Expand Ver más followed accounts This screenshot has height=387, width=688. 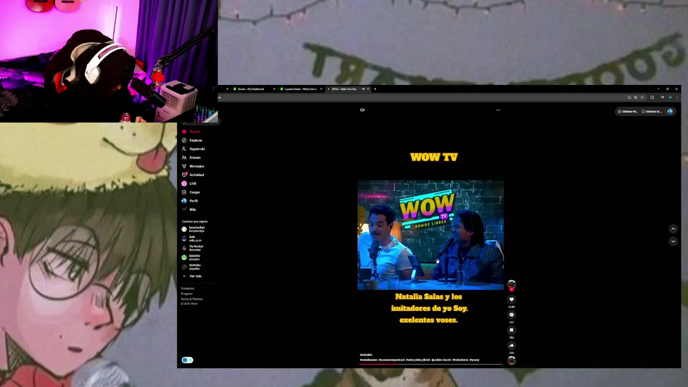(x=192, y=276)
